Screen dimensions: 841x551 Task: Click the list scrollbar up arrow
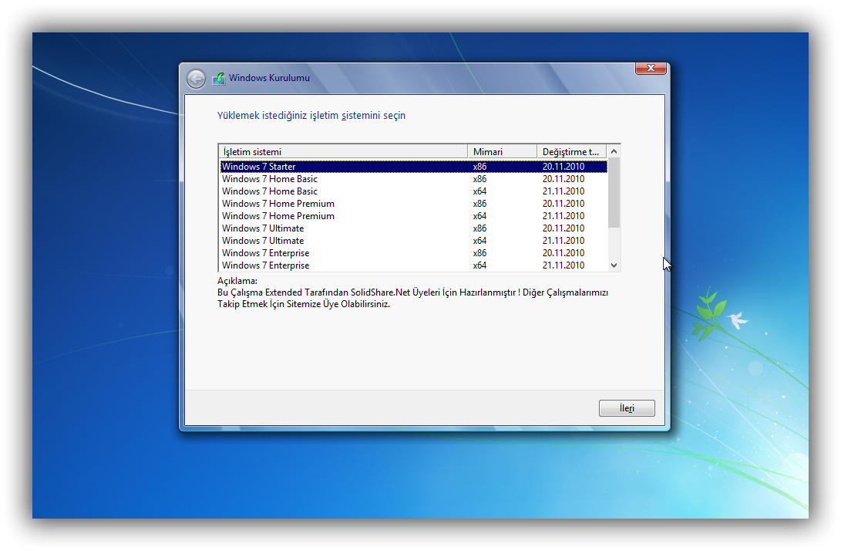pyautogui.click(x=614, y=152)
